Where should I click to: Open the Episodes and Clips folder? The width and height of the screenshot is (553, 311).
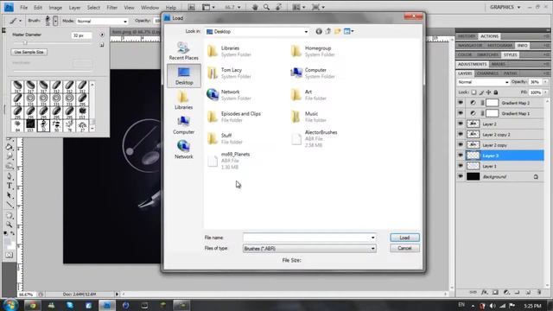click(234, 117)
